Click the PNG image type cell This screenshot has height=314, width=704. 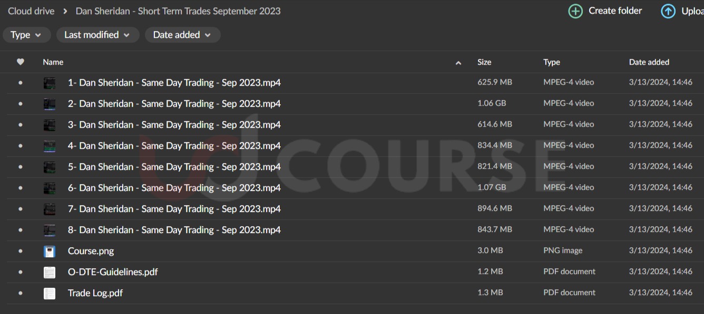(x=563, y=250)
